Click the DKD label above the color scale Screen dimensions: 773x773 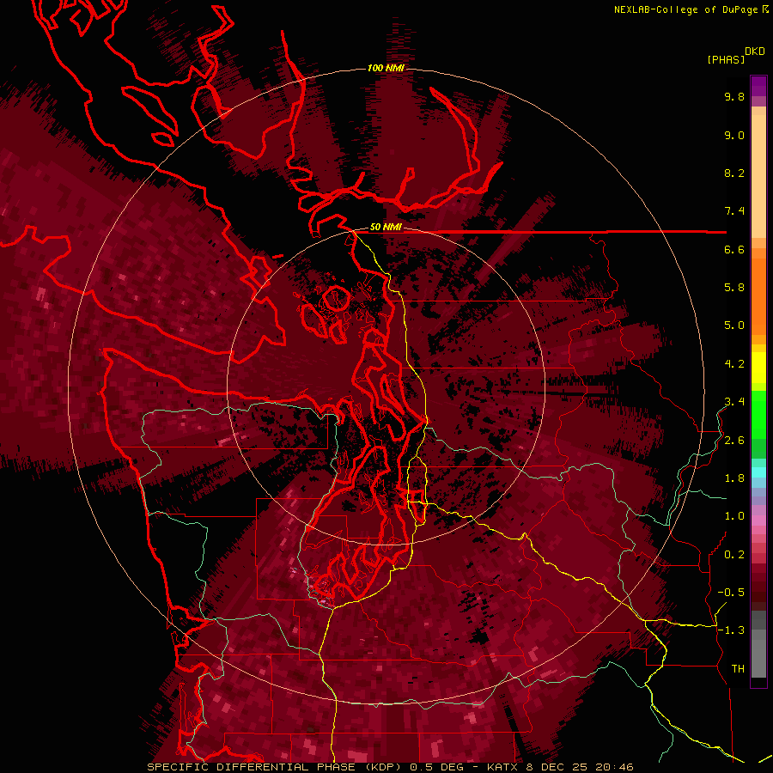(755, 52)
